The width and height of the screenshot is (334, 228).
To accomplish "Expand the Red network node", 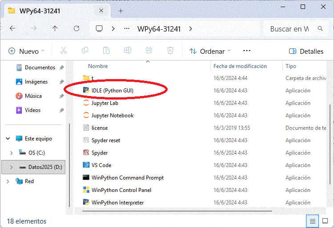I will coord(8,181).
